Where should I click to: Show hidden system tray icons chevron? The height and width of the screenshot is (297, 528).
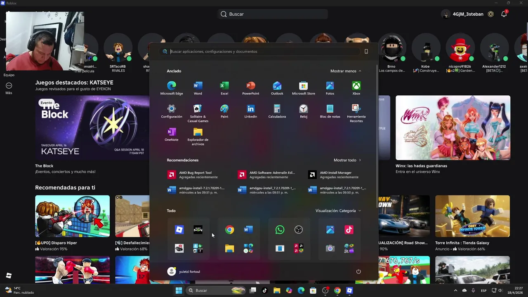pyautogui.click(x=455, y=290)
